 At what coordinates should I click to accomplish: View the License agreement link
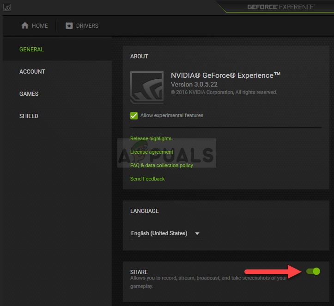point(152,152)
